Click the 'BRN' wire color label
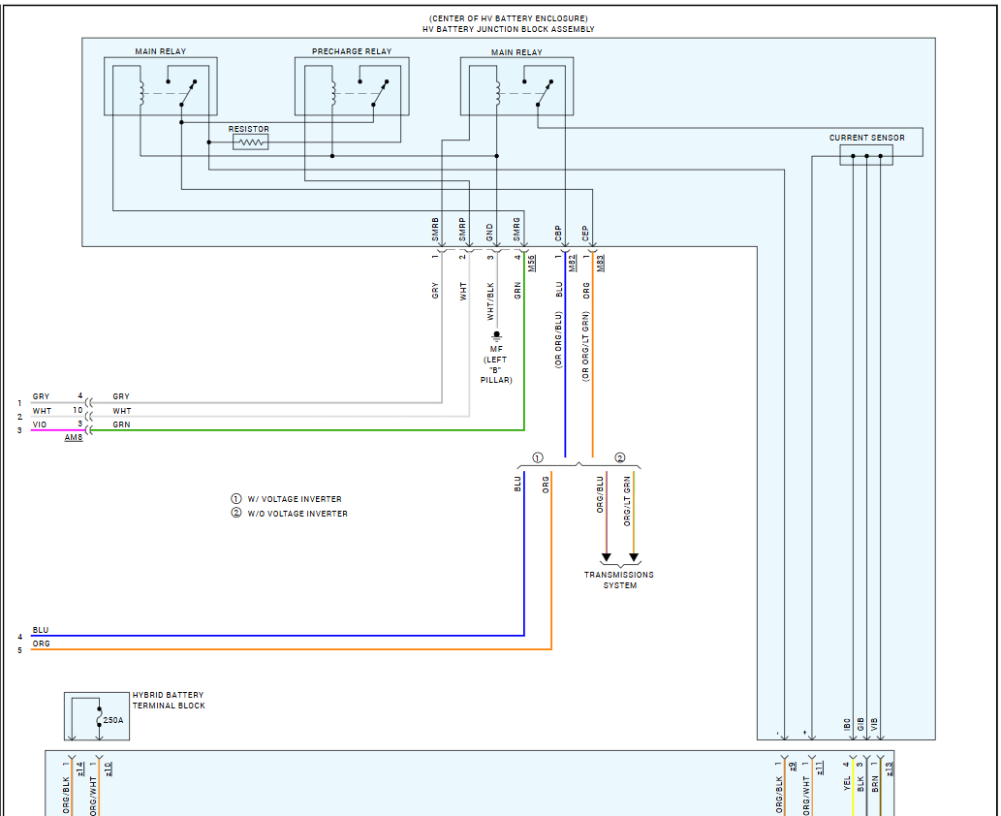 coord(875,783)
